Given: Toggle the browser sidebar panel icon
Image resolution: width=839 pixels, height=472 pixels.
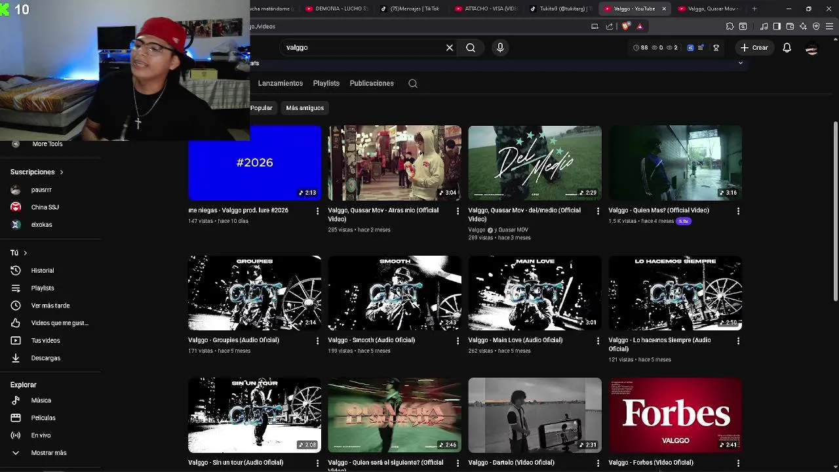Looking at the screenshot, I should coord(777,26).
